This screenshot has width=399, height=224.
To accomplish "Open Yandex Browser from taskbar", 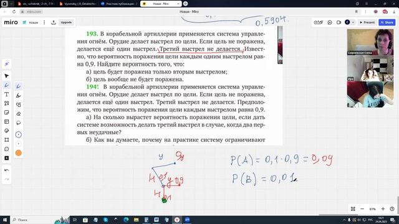I will (x=177, y=220).
